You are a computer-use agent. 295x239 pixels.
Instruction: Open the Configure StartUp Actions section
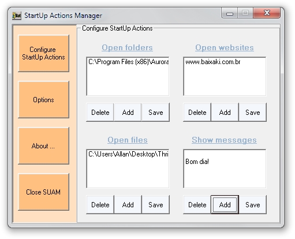pos(43,53)
